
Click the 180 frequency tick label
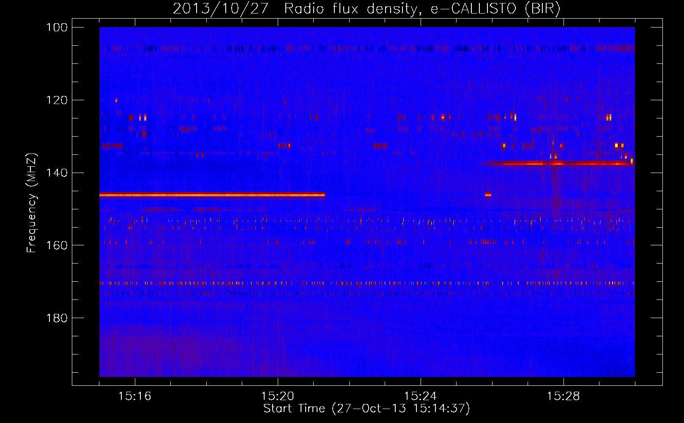tap(57, 318)
